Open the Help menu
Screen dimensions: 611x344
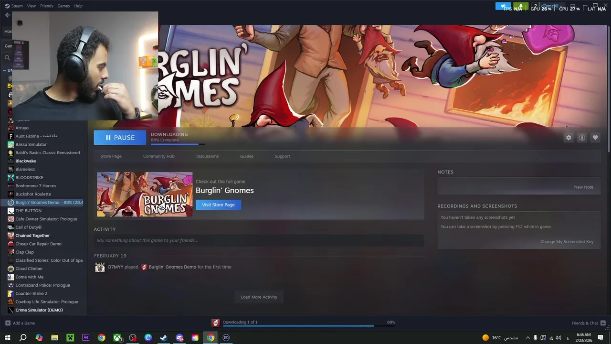click(78, 6)
